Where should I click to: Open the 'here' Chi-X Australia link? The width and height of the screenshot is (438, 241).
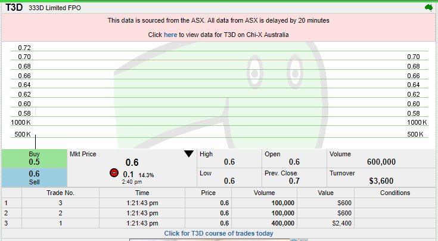coord(170,35)
